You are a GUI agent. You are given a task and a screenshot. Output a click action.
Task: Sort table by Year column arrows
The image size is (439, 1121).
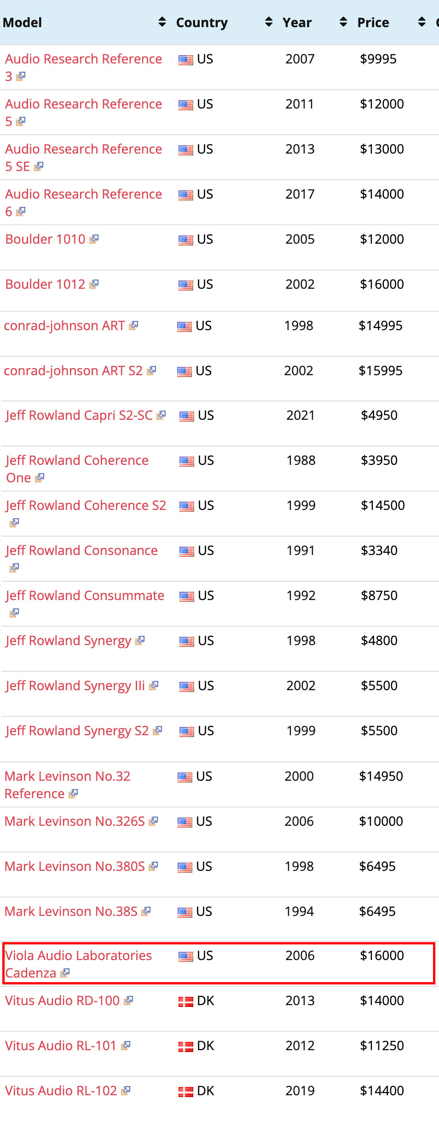(x=343, y=22)
